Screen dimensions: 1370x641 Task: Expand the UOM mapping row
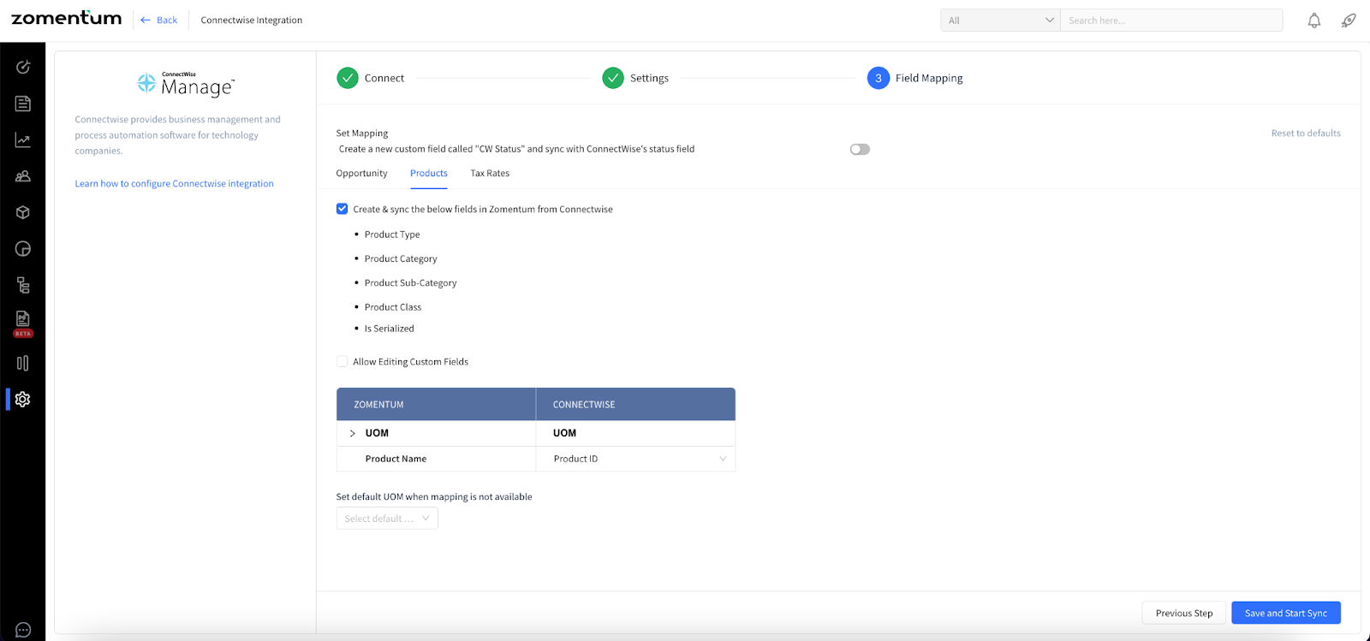point(352,433)
